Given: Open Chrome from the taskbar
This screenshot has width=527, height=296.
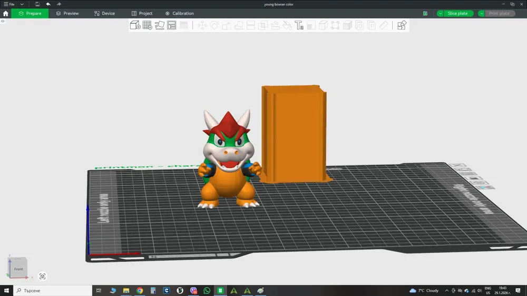Looking at the screenshot, I should pyautogui.click(x=140, y=291).
